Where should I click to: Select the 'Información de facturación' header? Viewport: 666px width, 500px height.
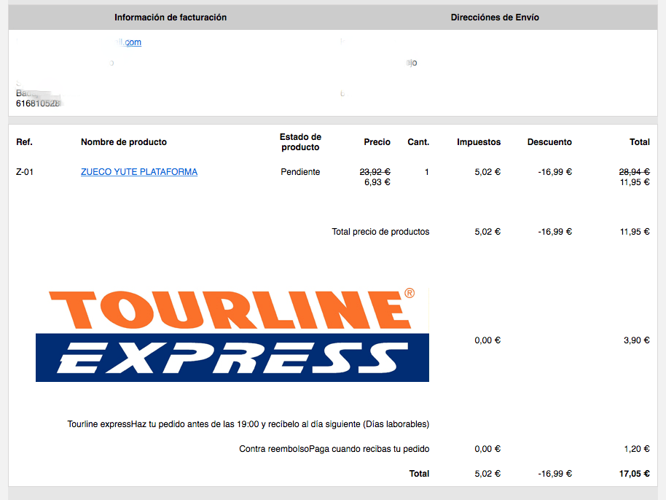171,17
